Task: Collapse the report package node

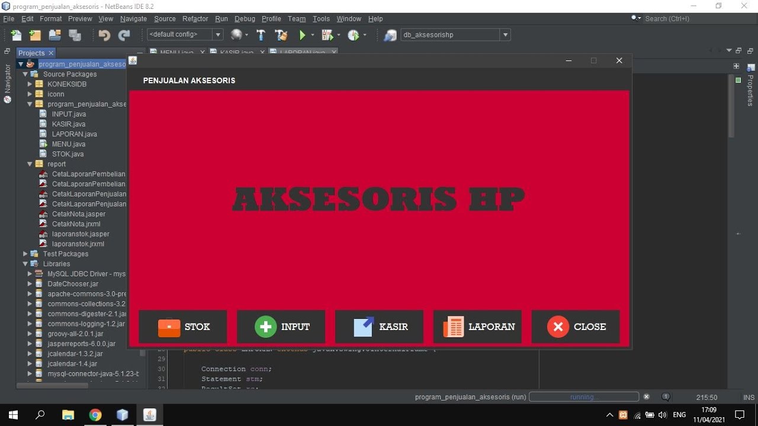Action: click(30, 164)
